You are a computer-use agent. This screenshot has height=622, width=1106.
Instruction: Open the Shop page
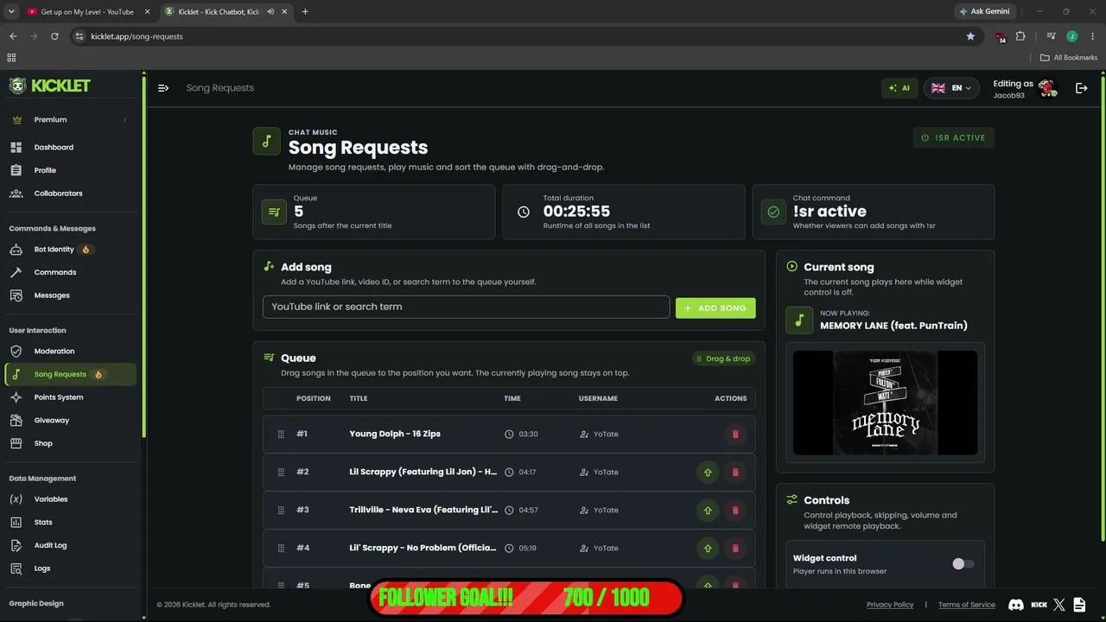click(x=43, y=443)
